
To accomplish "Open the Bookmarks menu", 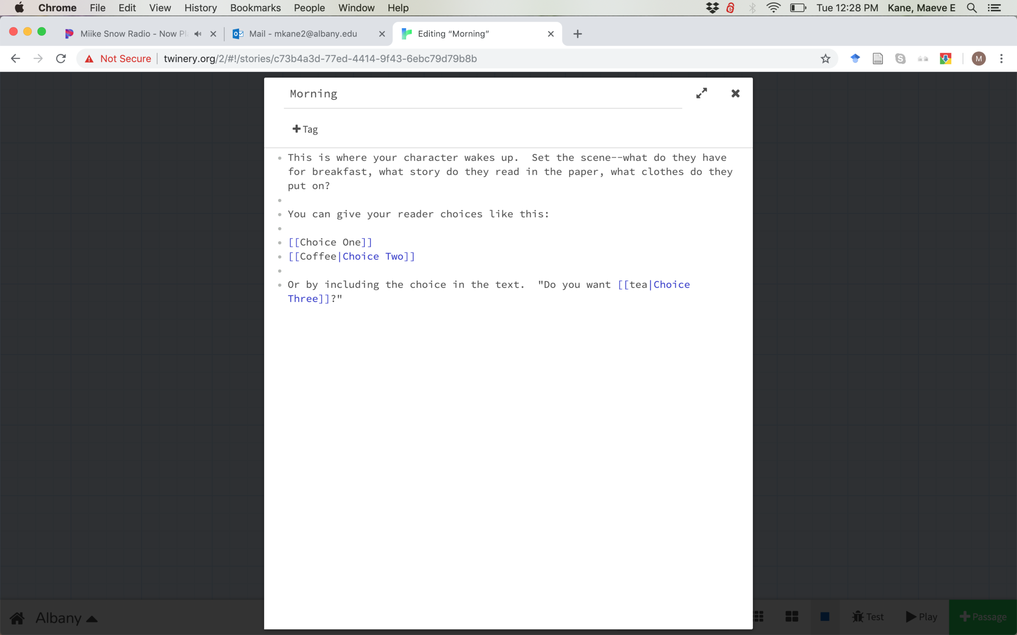I will click(x=255, y=8).
